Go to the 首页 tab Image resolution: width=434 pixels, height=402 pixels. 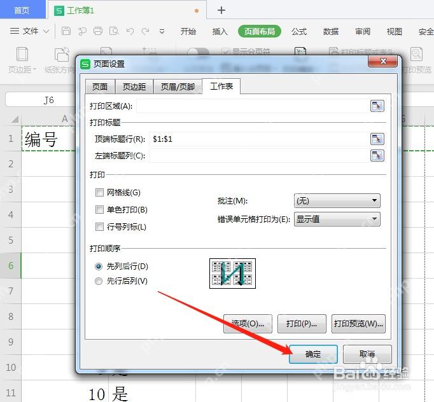pyautogui.click(x=22, y=10)
